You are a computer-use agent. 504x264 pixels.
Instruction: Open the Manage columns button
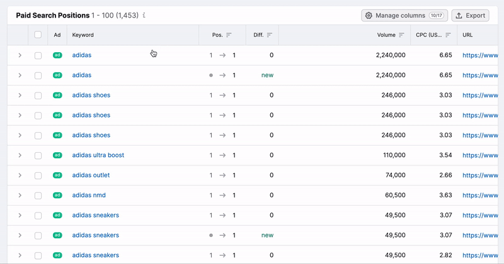point(404,15)
